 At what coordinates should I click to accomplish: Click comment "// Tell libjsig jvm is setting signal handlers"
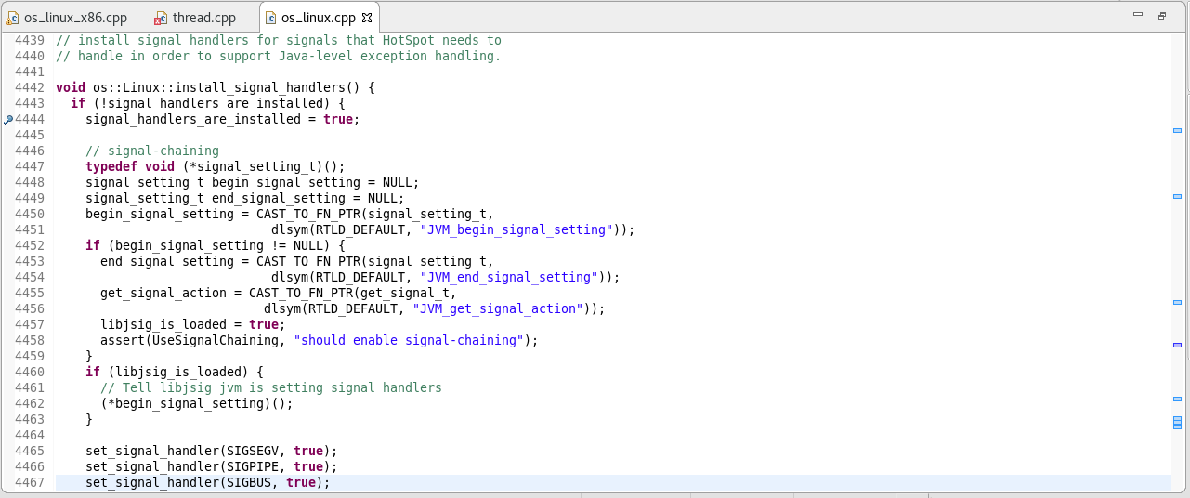[271, 388]
